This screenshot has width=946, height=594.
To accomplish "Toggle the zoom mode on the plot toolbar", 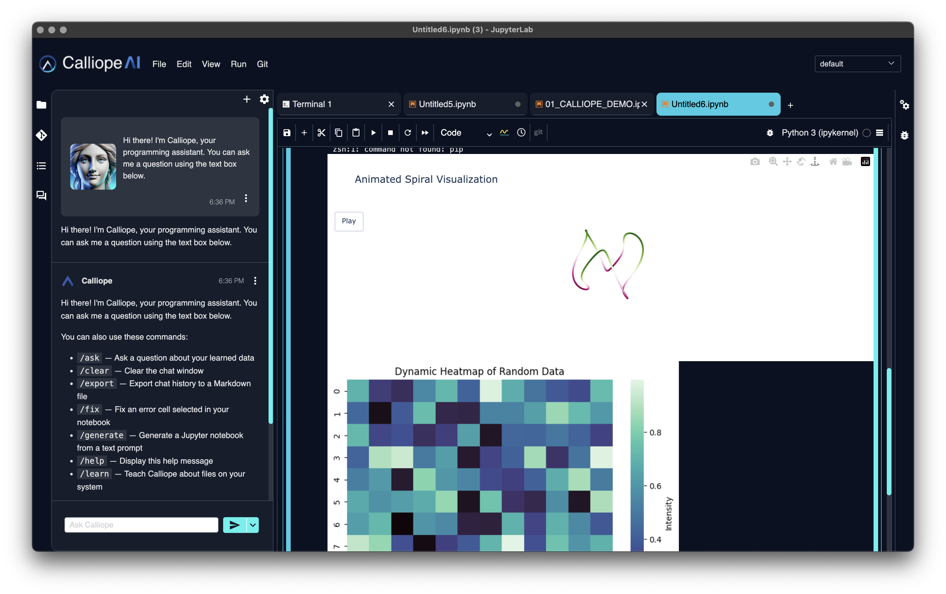I will [773, 161].
